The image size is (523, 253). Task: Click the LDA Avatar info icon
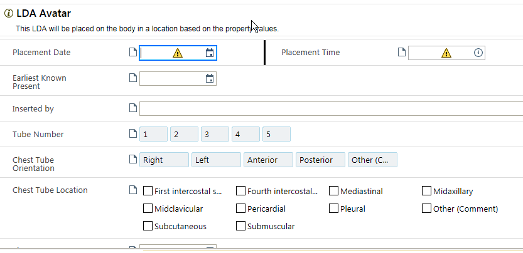click(8, 14)
